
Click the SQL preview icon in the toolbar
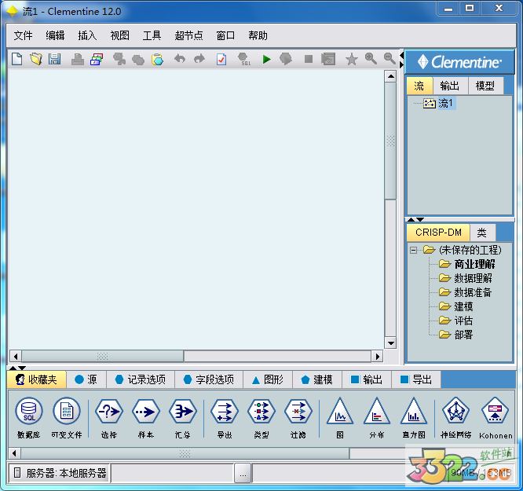(x=244, y=60)
